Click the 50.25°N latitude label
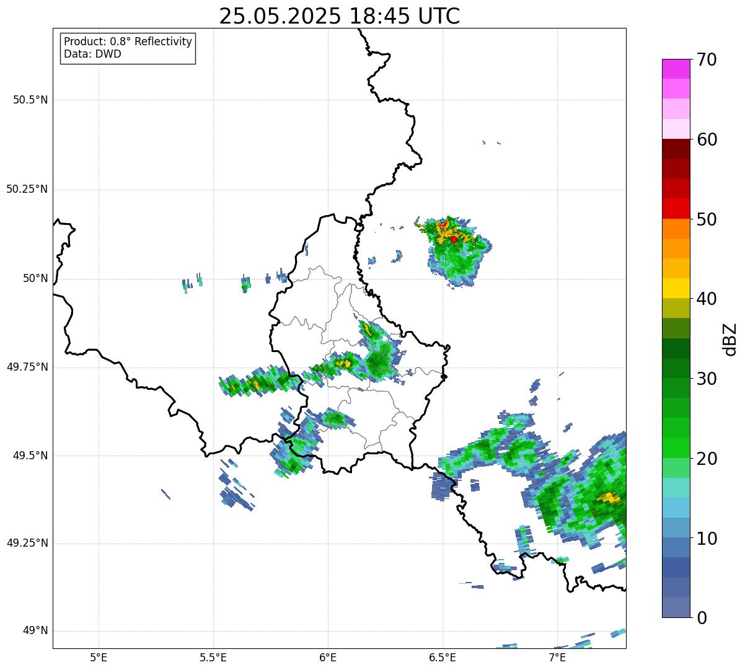This screenshot has height=670, width=745. click(x=27, y=189)
